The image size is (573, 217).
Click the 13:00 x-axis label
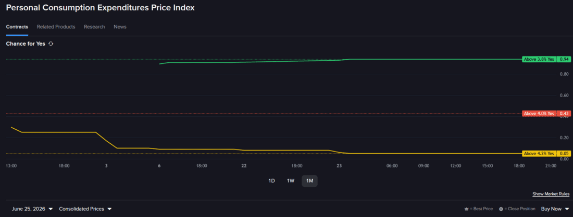pyautogui.click(x=11, y=166)
